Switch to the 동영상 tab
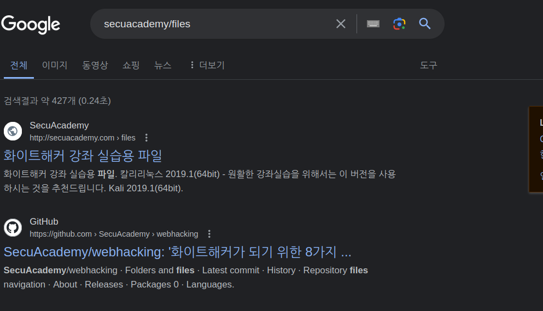The image size is (543, 311). tap(95, 65)
